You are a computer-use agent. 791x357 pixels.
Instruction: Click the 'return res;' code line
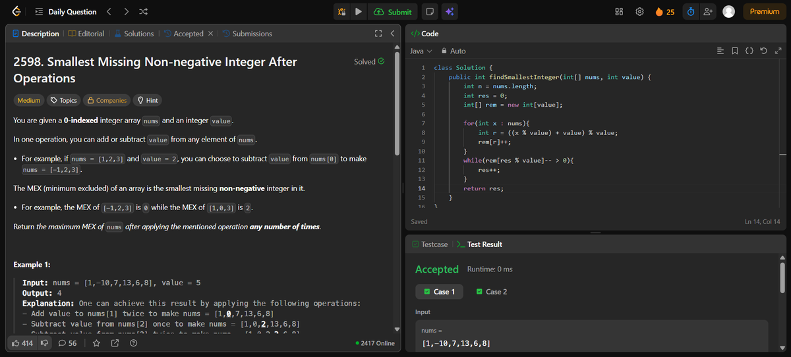(483, 188)
